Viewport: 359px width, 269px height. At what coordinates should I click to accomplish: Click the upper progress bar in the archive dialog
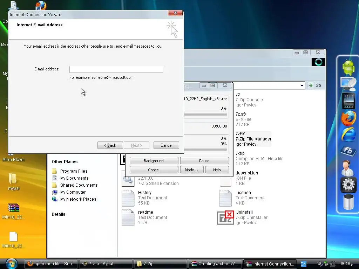click(205, 114)
